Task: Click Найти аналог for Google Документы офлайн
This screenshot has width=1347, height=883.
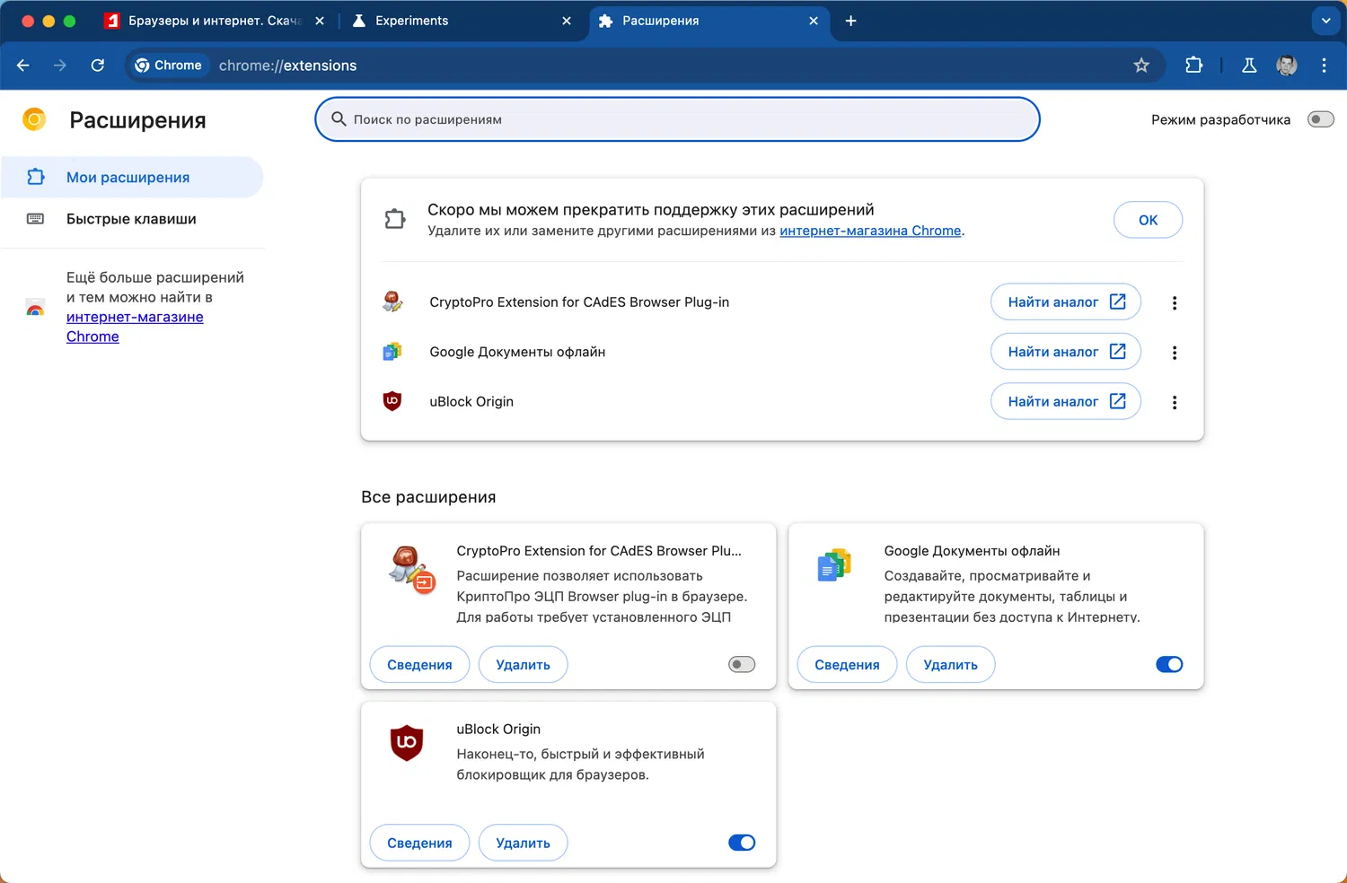Action: tap(1065, 352)
